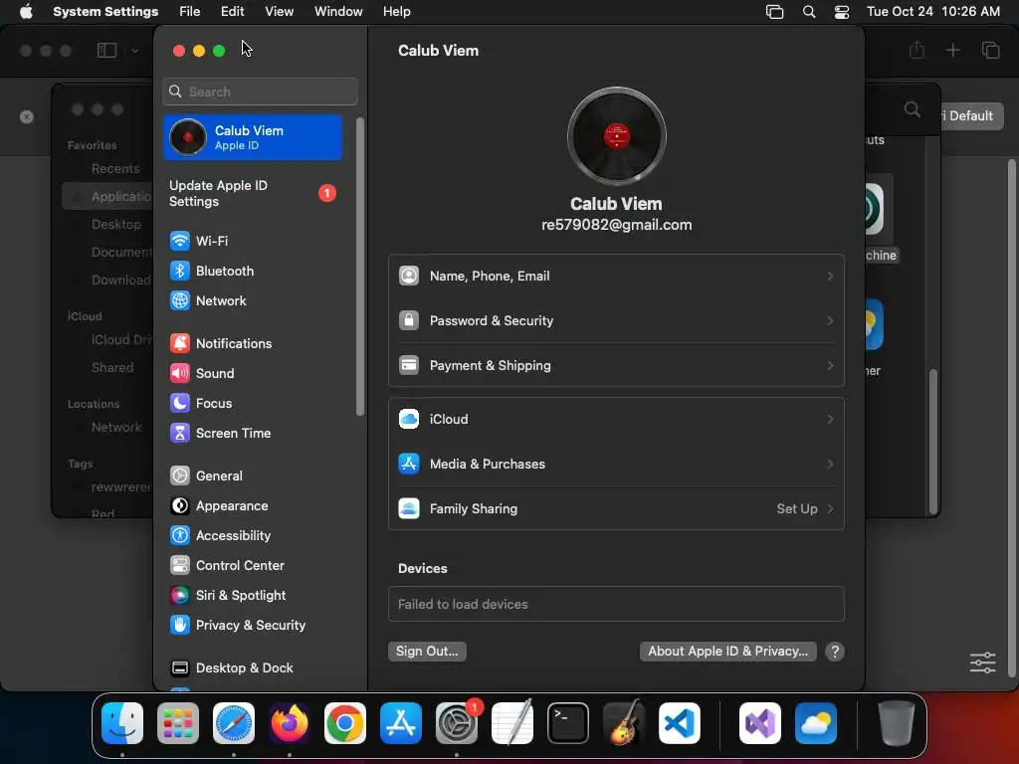The height and width of the screenshot is (764, 1019).
Task: Click the Stage Manager menu bar icon
Action: click(x=774, y=12)
